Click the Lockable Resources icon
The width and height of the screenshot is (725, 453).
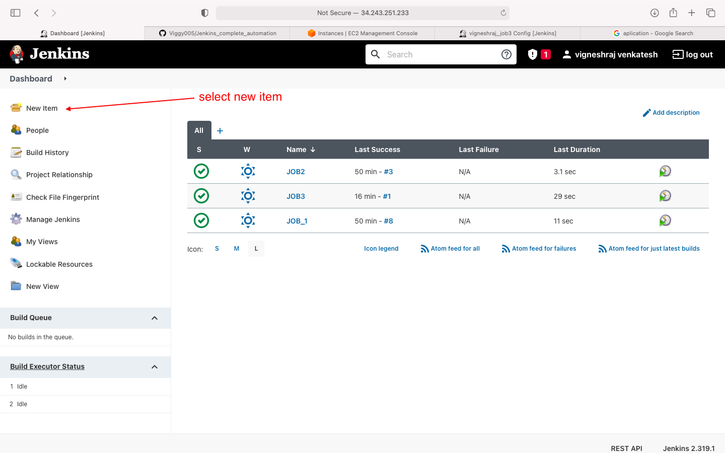click(16, 264)
